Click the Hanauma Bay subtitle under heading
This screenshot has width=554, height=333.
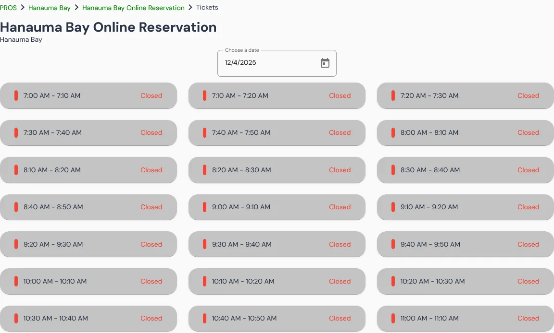click(x=21, y=39)
